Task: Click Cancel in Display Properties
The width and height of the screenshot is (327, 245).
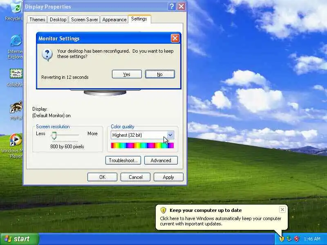Action: (136, 177)
